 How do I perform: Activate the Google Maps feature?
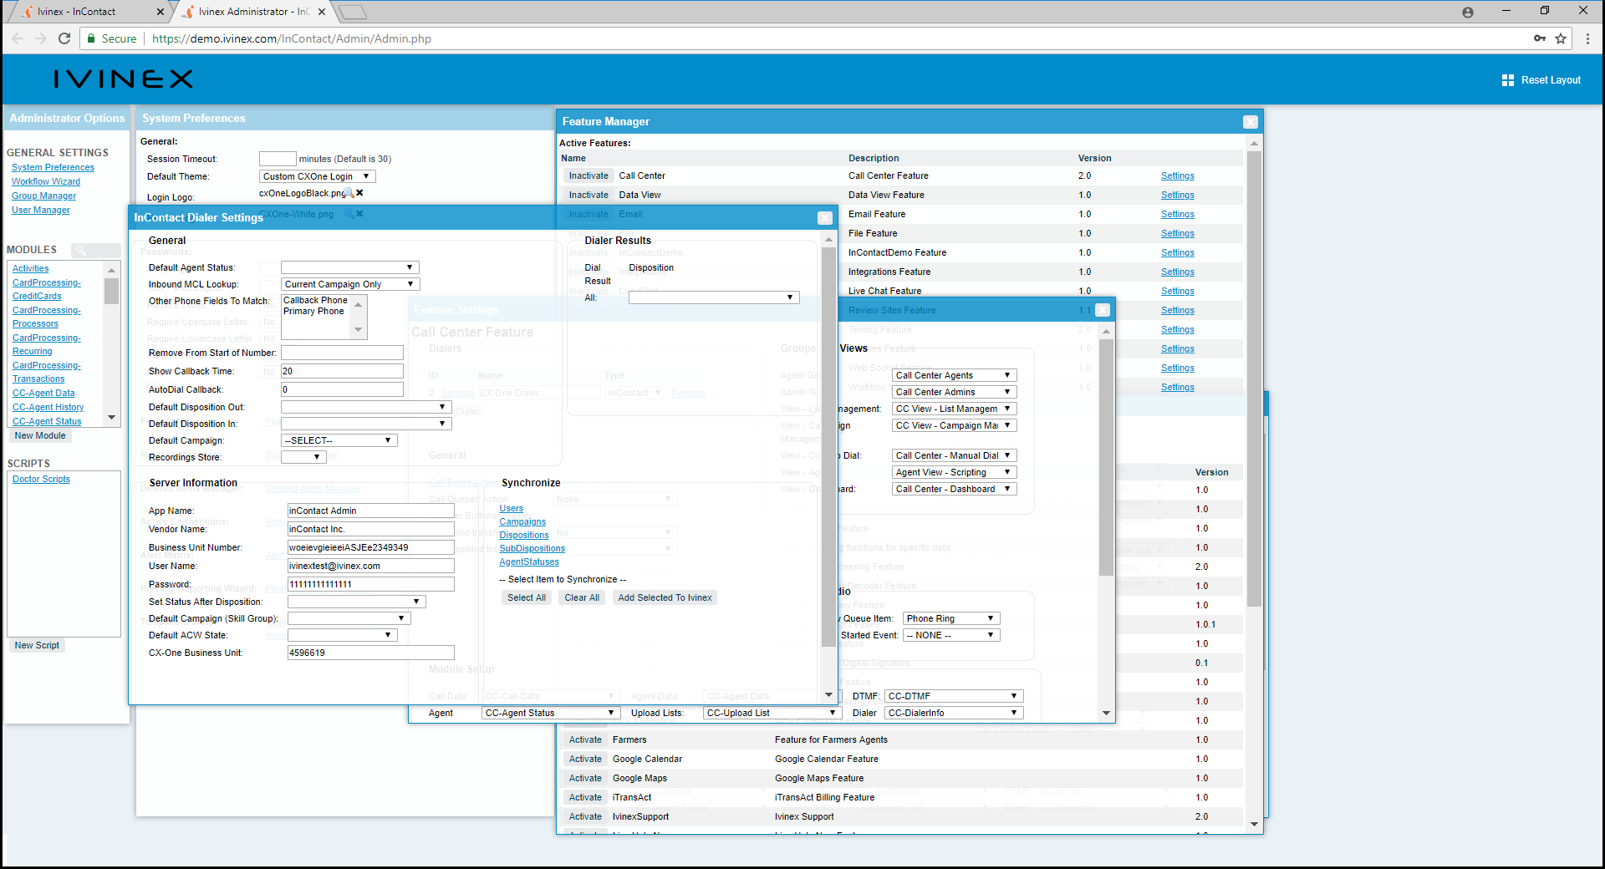pyautogui.click(x=585, y=778)
